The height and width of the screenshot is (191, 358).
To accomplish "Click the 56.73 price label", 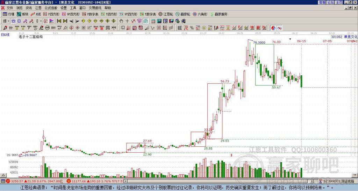I will 225,81.
